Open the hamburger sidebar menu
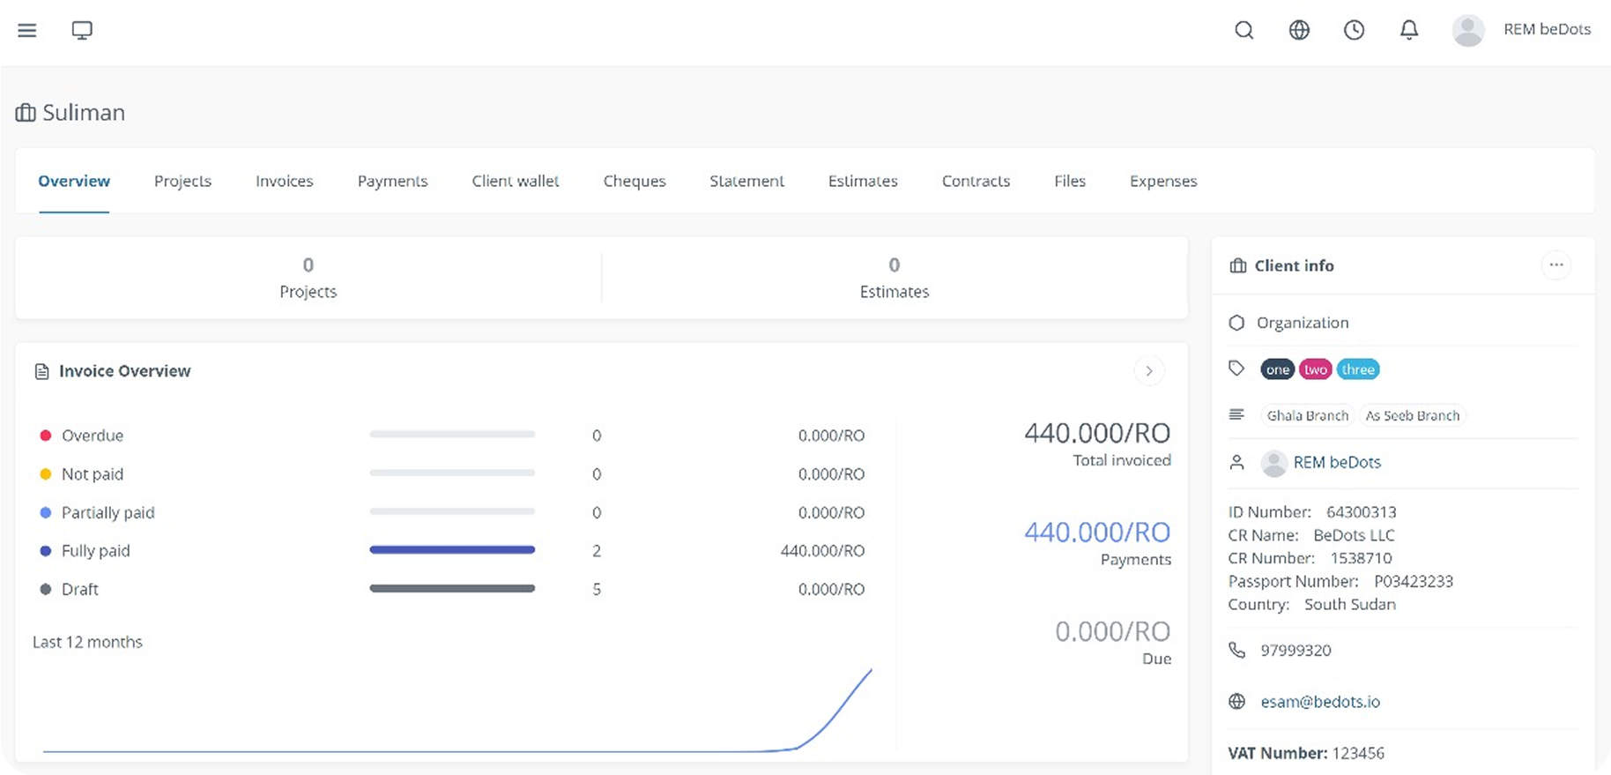 click(27, 30)
